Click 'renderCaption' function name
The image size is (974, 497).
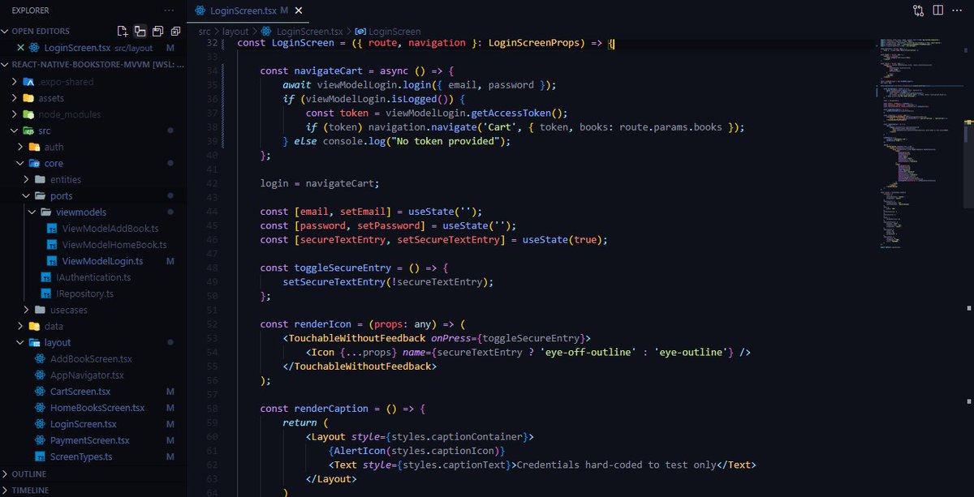331,409
